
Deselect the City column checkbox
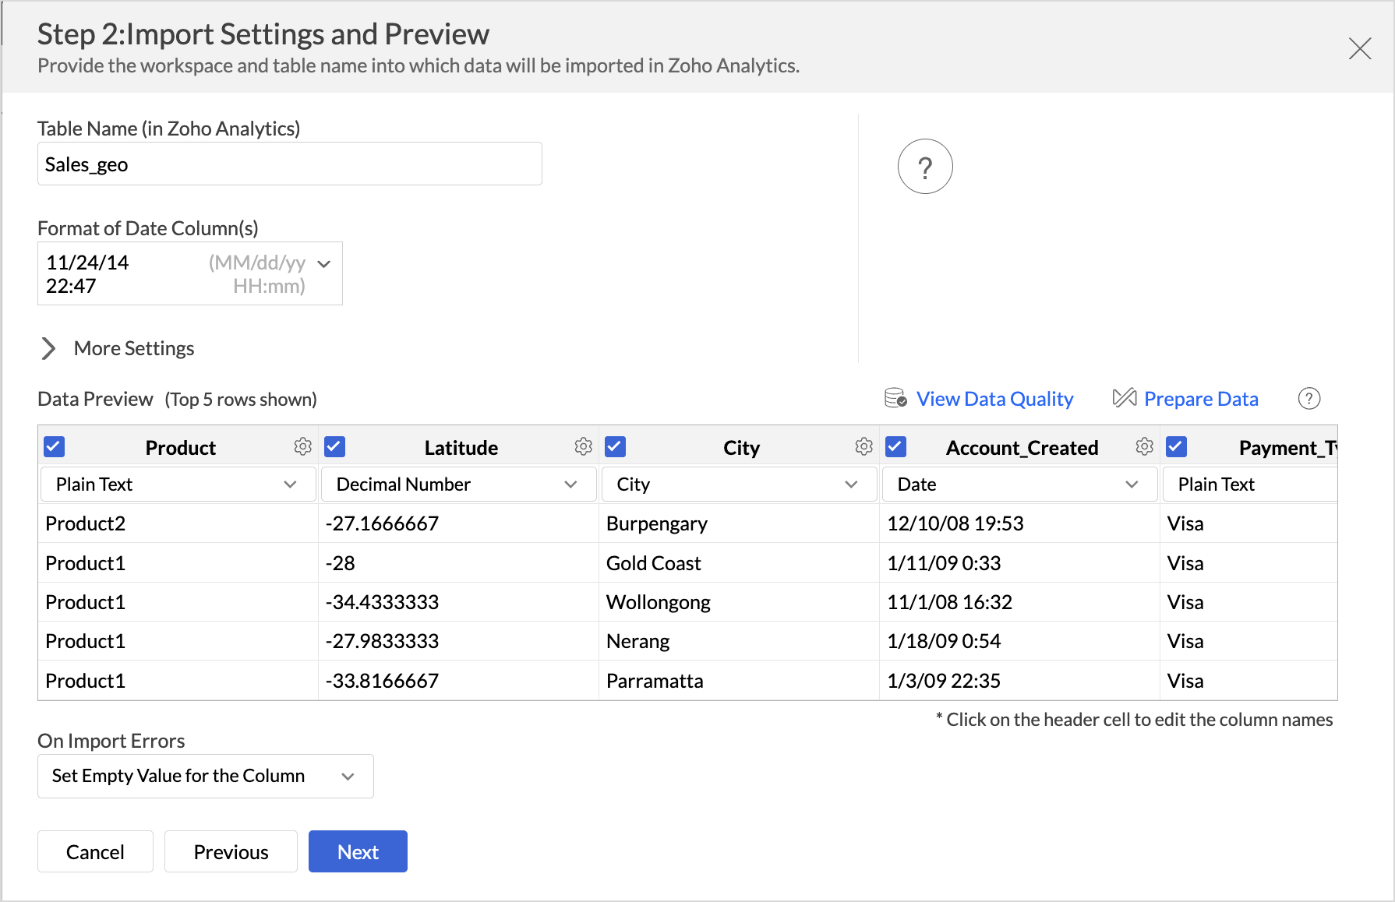coord(616,447)
